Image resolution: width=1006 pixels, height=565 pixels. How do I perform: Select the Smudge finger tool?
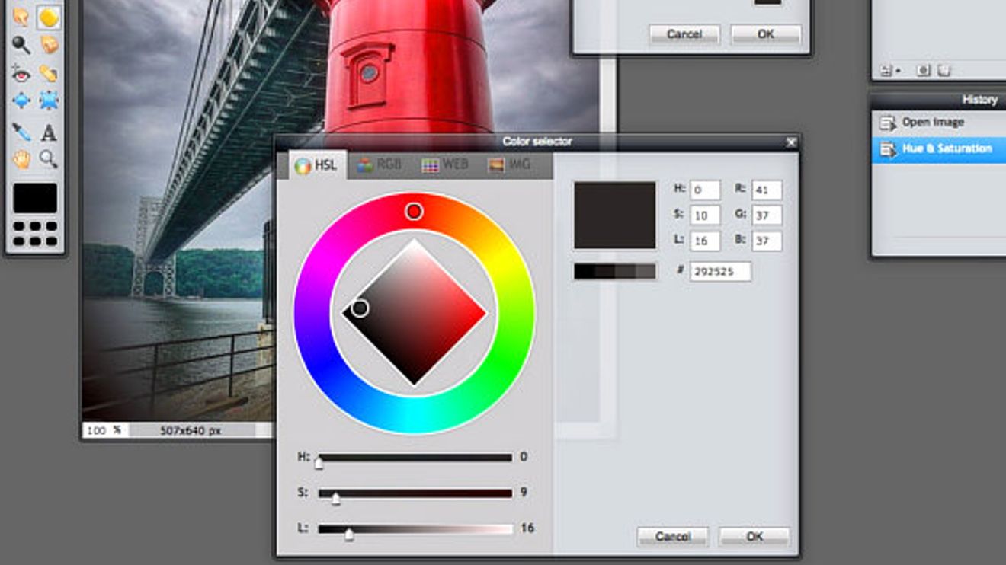tap(21, 17)
